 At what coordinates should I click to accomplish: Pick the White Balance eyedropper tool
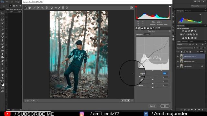35,8
